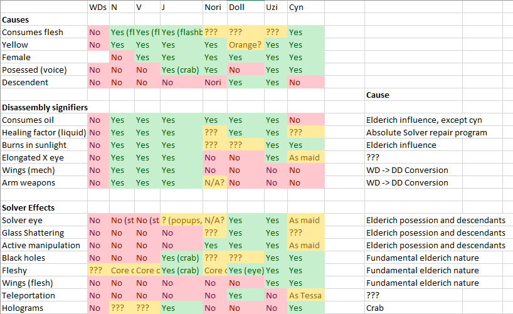513x314 pixels.
Task: Click the 'Cyn' column header cell
Action: point(306,7)
